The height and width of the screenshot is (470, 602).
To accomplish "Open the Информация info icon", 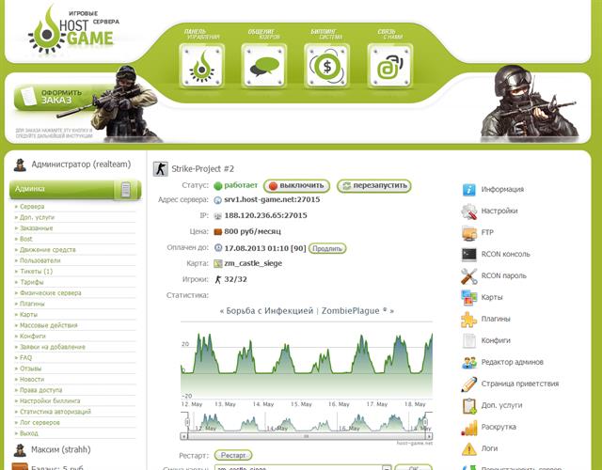I will pos(469,189).
